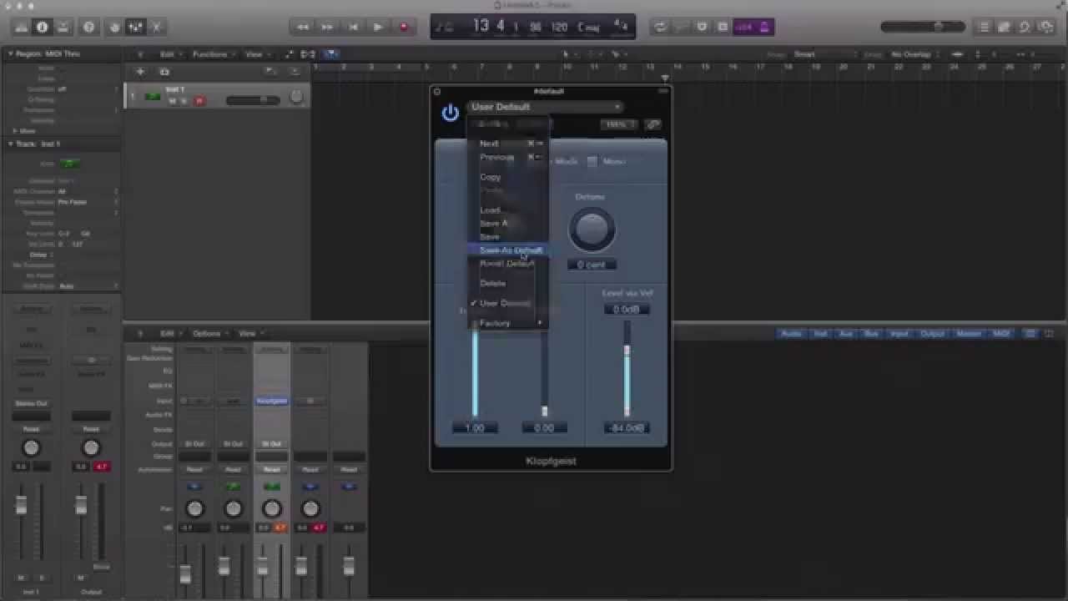Toggle the Mono mode checkbox
Image resolution: width=1068 pixels, height=601 pixels.
coord(592,162)
